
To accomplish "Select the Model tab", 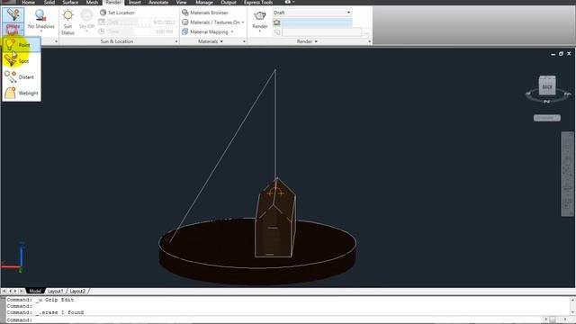I will 35,291.
